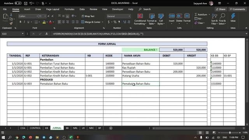Screen dimensions: 249x140
Task: Click the Format Painter brush icon
Action: pos(11,23)
